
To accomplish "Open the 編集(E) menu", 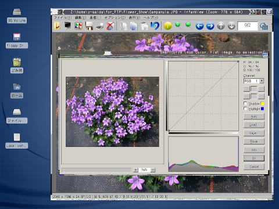I will [80, 17].
